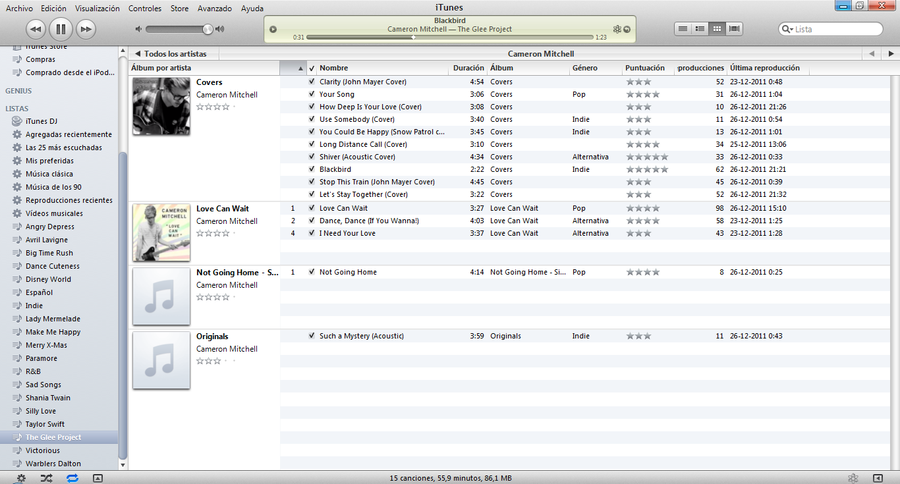Open the bottom settings gear menu
This screenshot has height=484, width=900.
click(21, 478)
